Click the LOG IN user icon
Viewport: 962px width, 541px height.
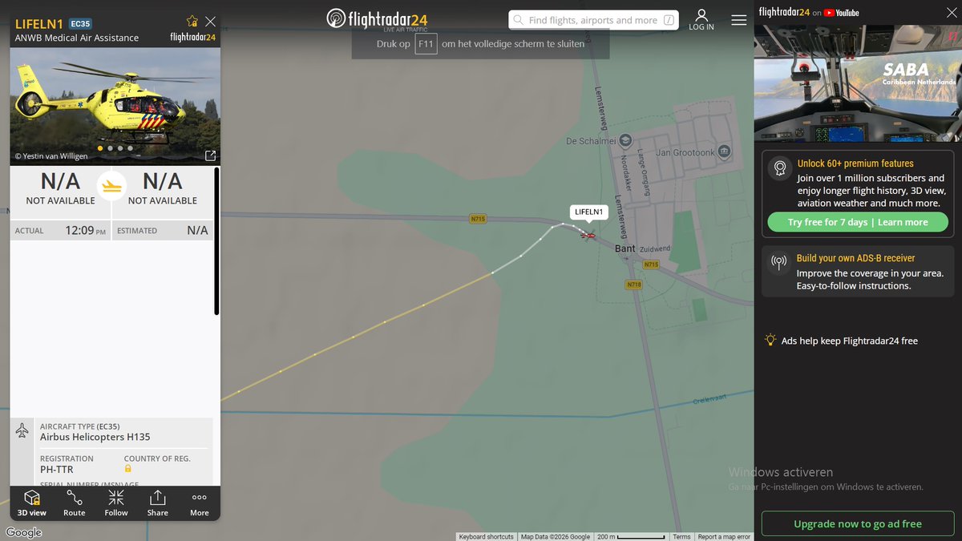click(701, 20)
